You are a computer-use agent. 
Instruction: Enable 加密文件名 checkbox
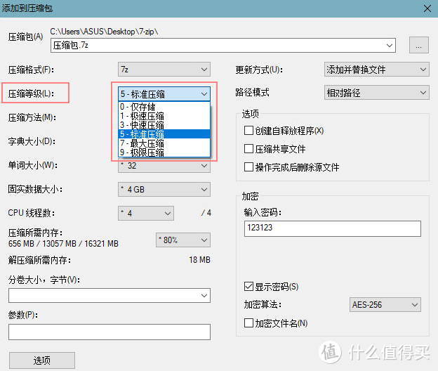[x=248, y=323]
